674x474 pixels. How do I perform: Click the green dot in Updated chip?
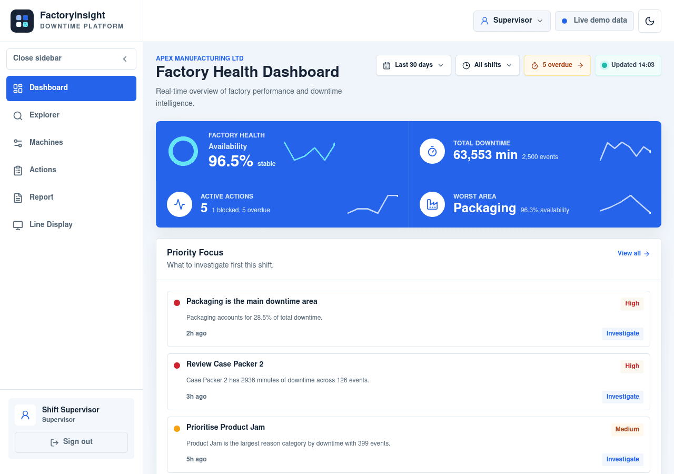(x=604, y=65)
